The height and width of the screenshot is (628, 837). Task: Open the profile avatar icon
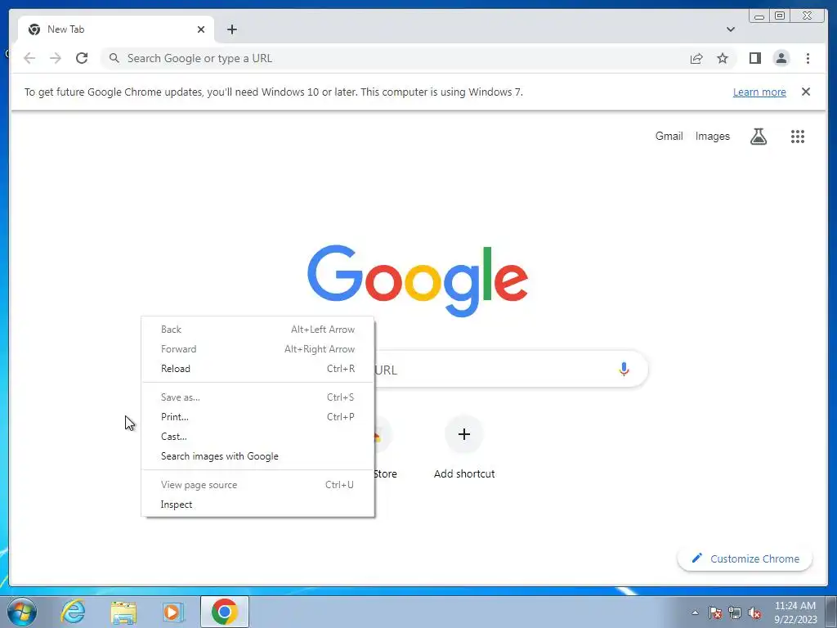tap(781, 58)
